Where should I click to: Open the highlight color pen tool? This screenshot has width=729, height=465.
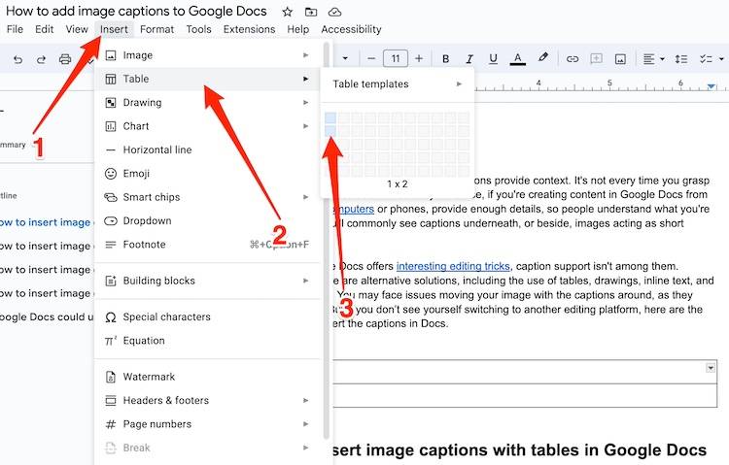click(x=543, y=59)
